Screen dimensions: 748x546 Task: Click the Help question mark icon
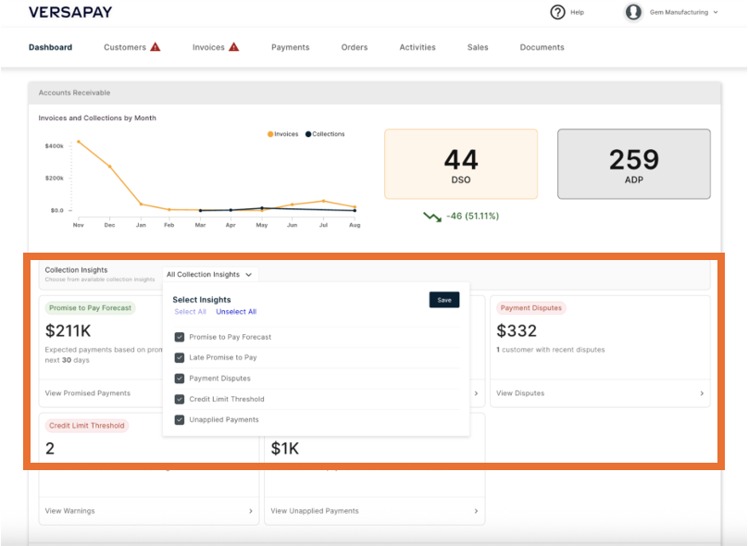[x=557, y=12]
